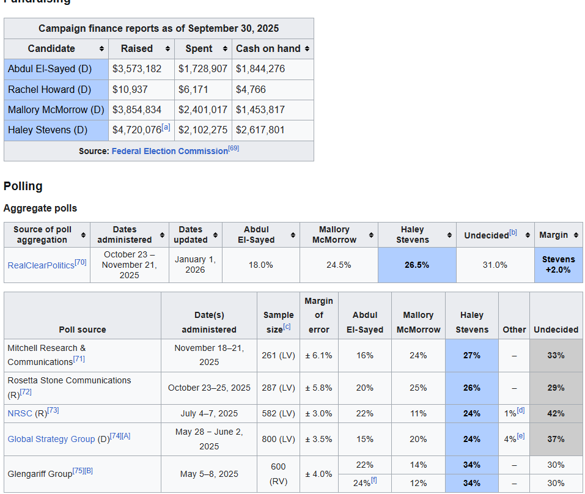
Task: Select the highlighted 26.5% Stevens cell
Action: [x=417, y=265]
